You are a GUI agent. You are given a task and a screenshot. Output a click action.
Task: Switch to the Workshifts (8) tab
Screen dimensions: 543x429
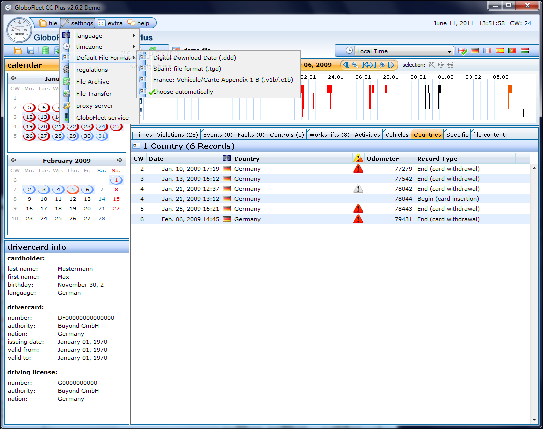[x=330, y=134]
